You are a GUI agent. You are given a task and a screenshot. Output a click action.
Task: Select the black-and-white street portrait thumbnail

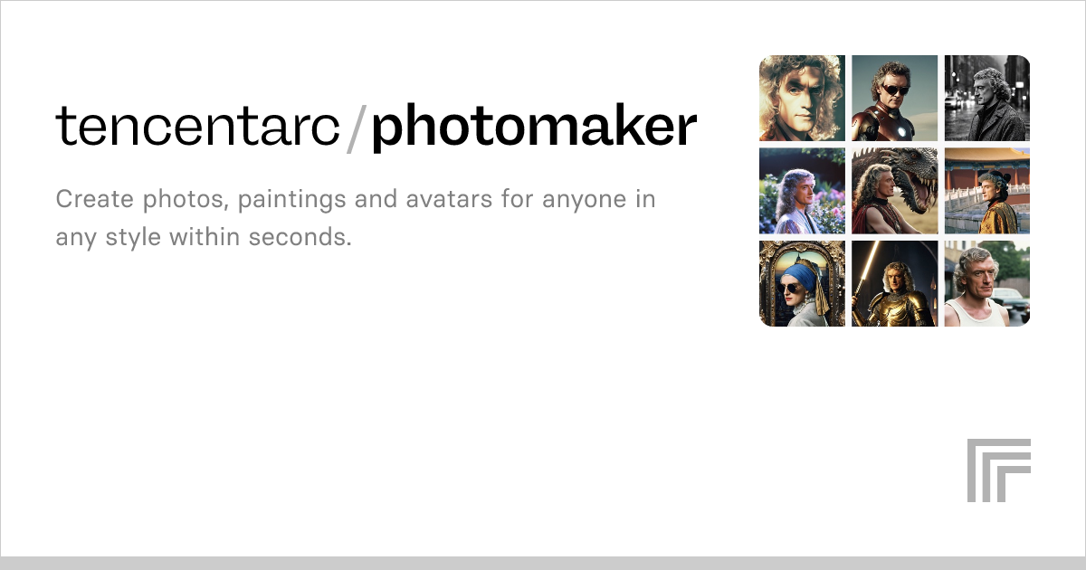pos(987,98)
